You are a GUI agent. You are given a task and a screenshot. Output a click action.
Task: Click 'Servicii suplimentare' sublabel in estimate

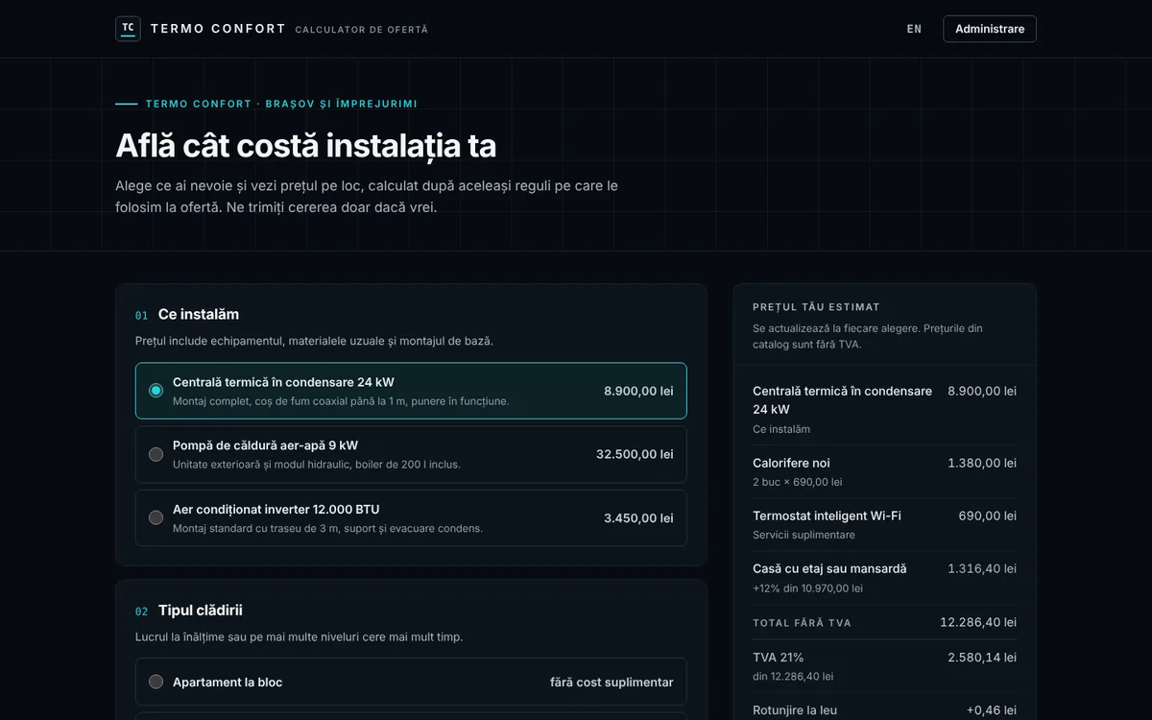click(804, 535)
